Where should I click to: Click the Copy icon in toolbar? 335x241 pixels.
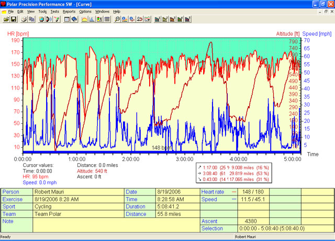[31, 19]
